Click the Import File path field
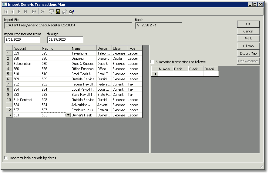269x174 pixels. point(68,25)
